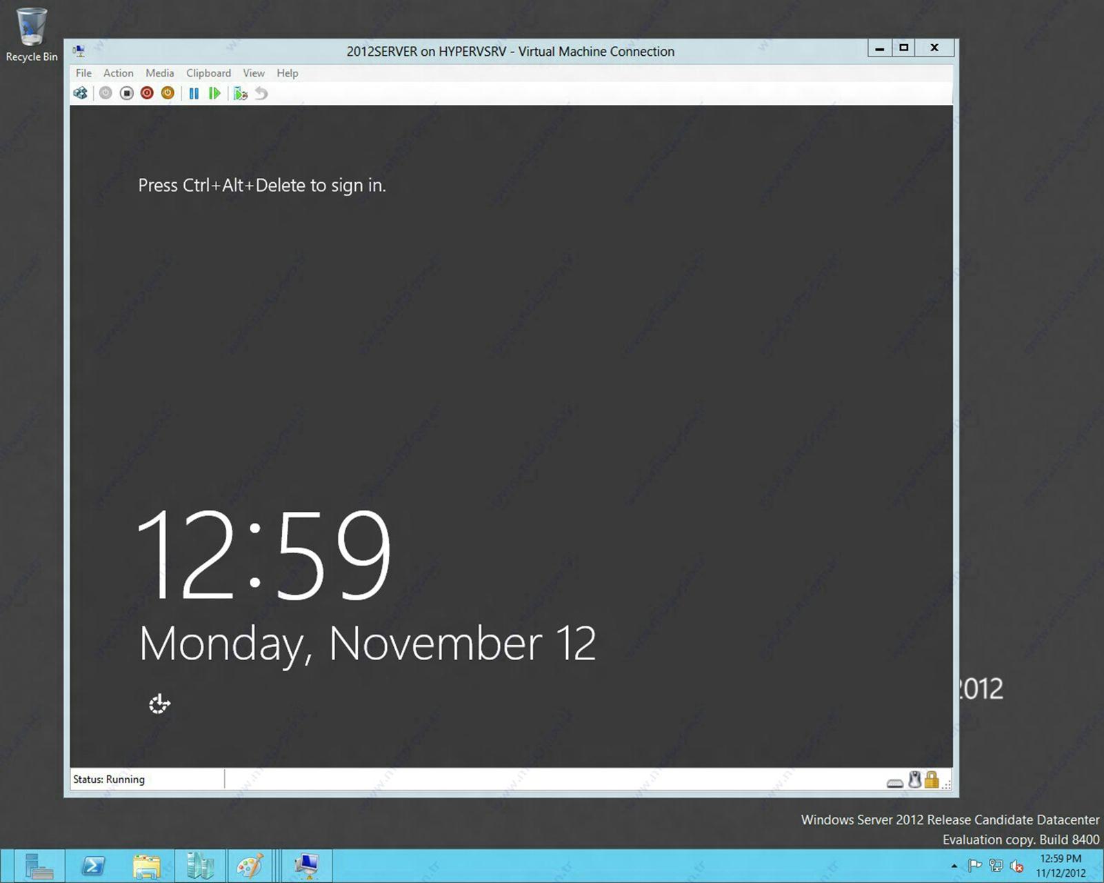Open the Action menu
The width and height of the screenshot is (1104, 883).
click(x=118, y=73)
